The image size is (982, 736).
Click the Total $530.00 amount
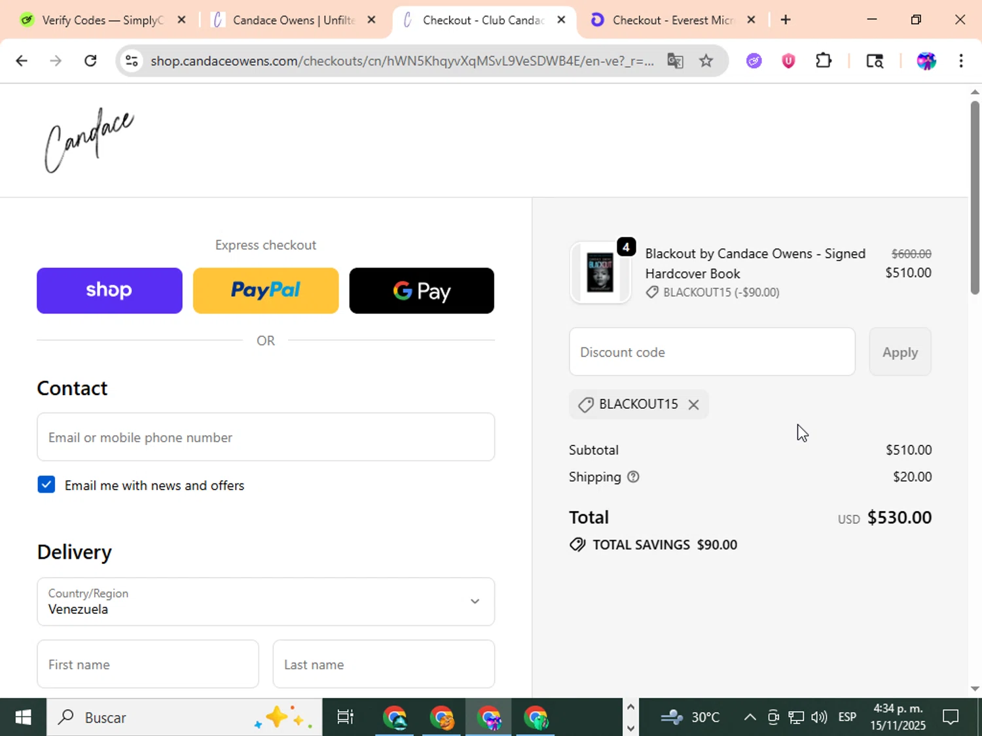tap(900, 517)
